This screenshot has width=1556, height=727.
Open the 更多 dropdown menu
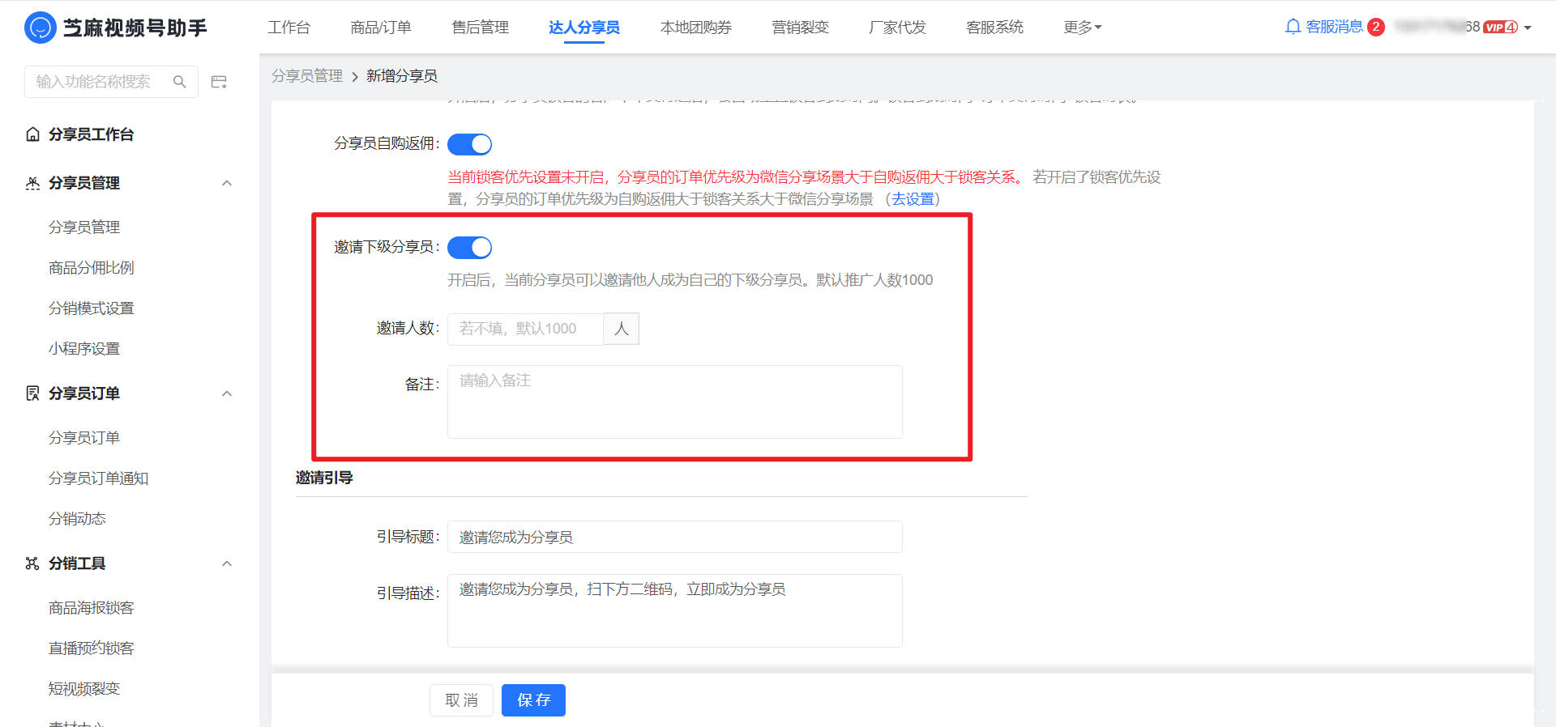(1083, 28)
